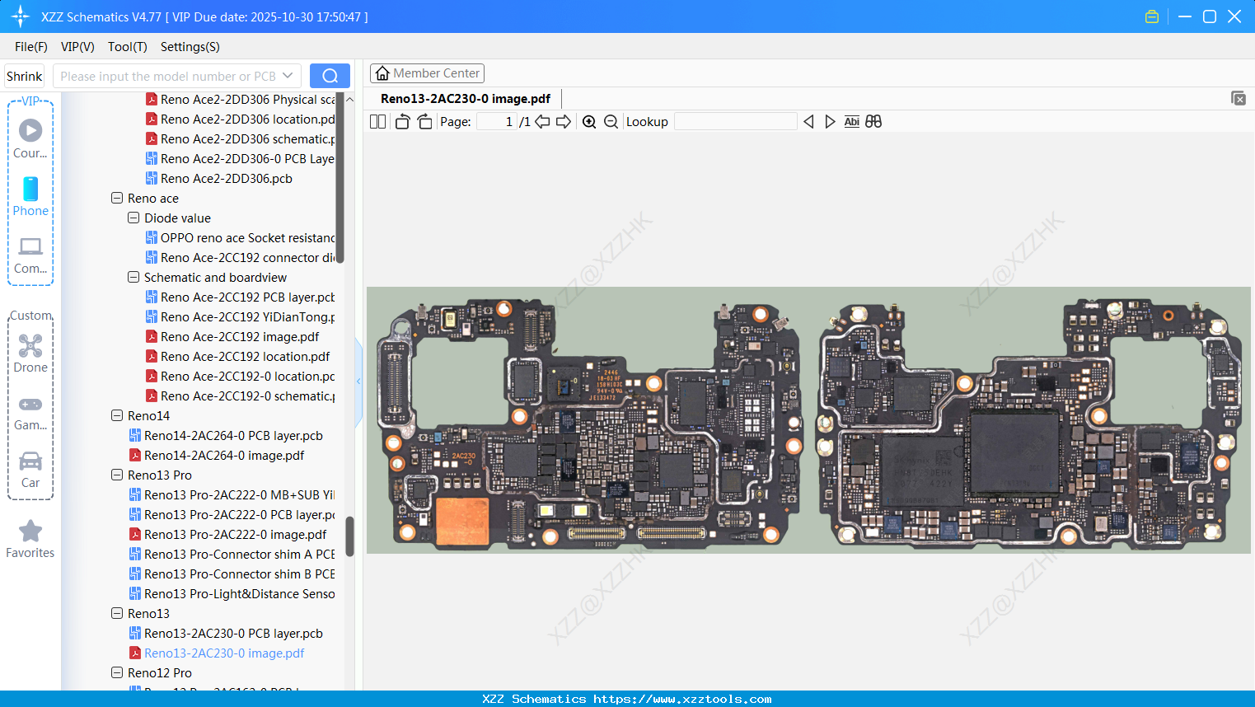The width and height of the screenshot is (1255, 707).
Task: Open the model number dropdown arrow
Action: click(x=288, y=76)
